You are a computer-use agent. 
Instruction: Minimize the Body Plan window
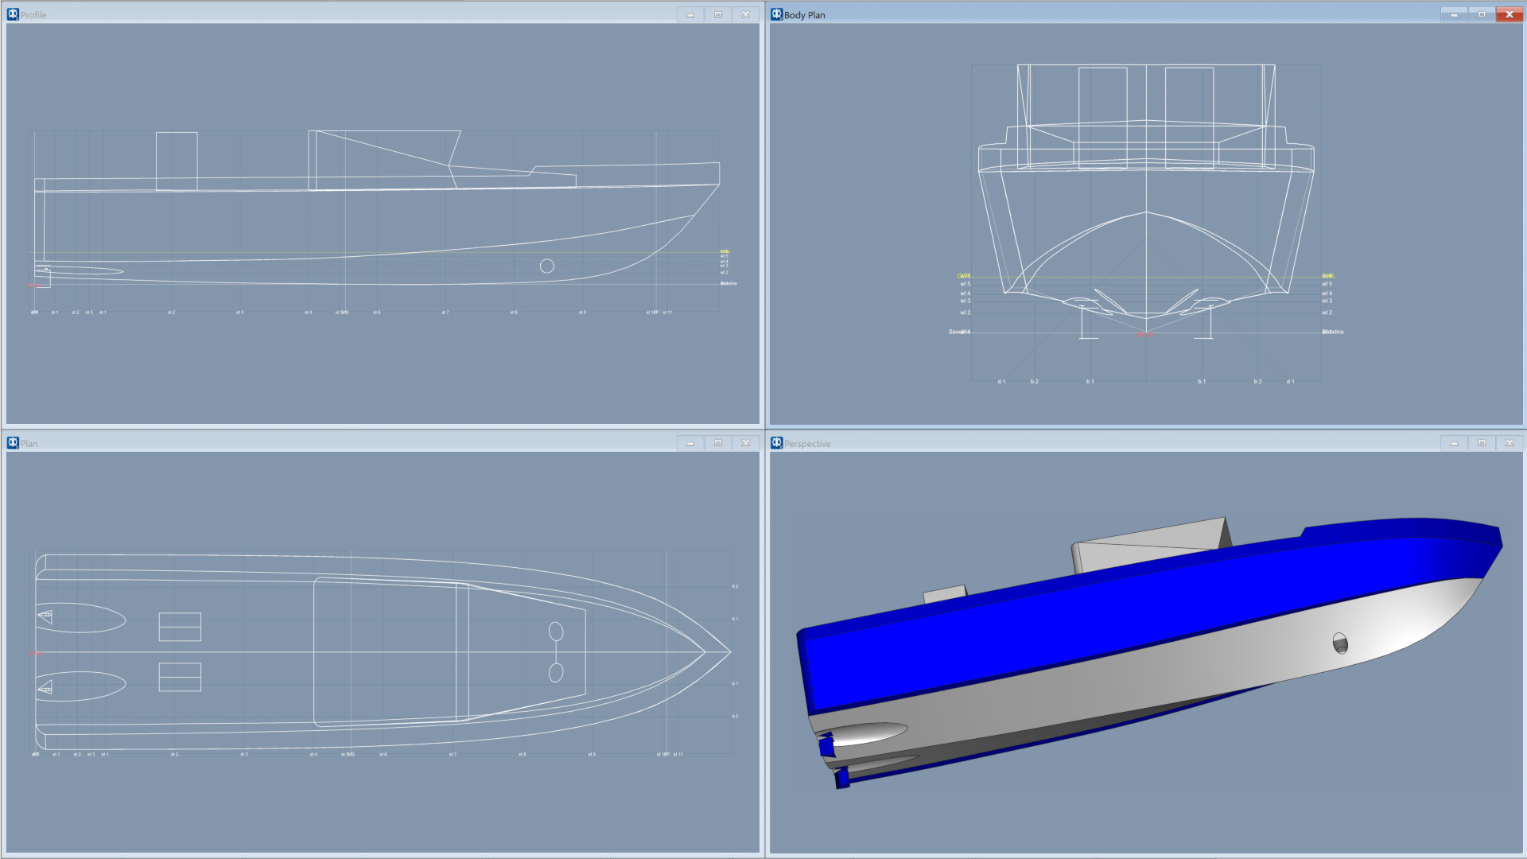click(1453, 14)
